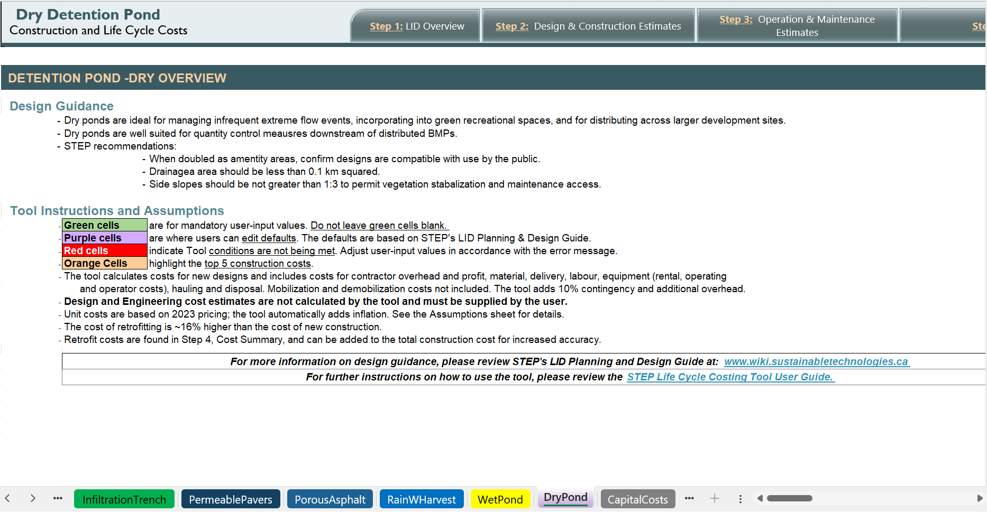Open Step 2 Design & Construction Estimates
Viewport: 987px width, 512px height.
click(588, 26)
